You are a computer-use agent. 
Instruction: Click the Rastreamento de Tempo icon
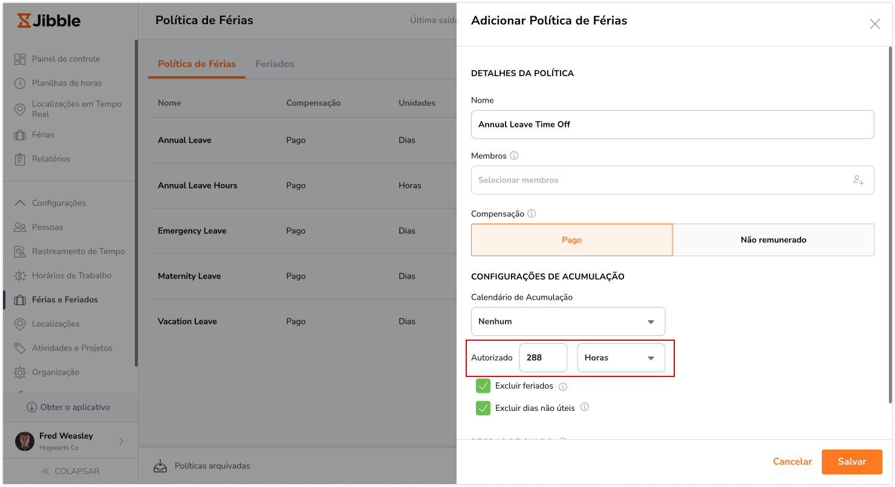click(20, 251)
